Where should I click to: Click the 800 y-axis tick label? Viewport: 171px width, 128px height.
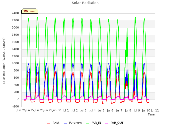coord(16,70)
